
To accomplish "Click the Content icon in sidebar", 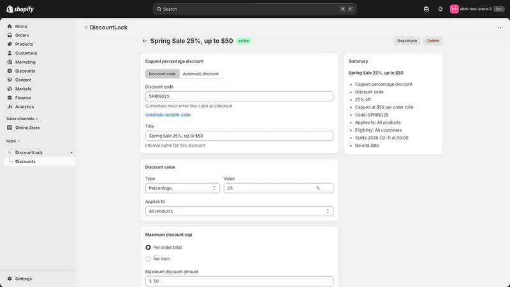I will point(10,80).
